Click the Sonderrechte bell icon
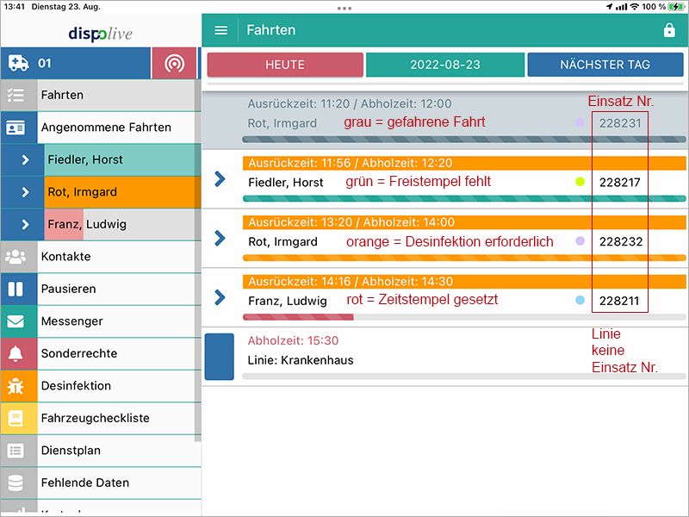Screen dimensions: 689x517 [16, 353]
